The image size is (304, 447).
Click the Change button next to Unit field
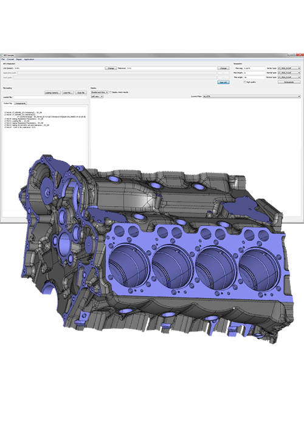[111, 68]
